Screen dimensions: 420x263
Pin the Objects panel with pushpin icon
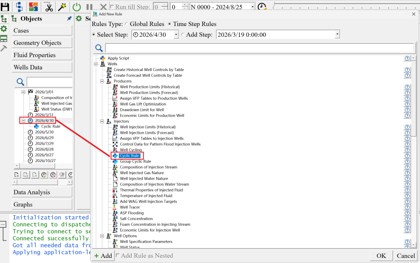click(x=69, y=19)
